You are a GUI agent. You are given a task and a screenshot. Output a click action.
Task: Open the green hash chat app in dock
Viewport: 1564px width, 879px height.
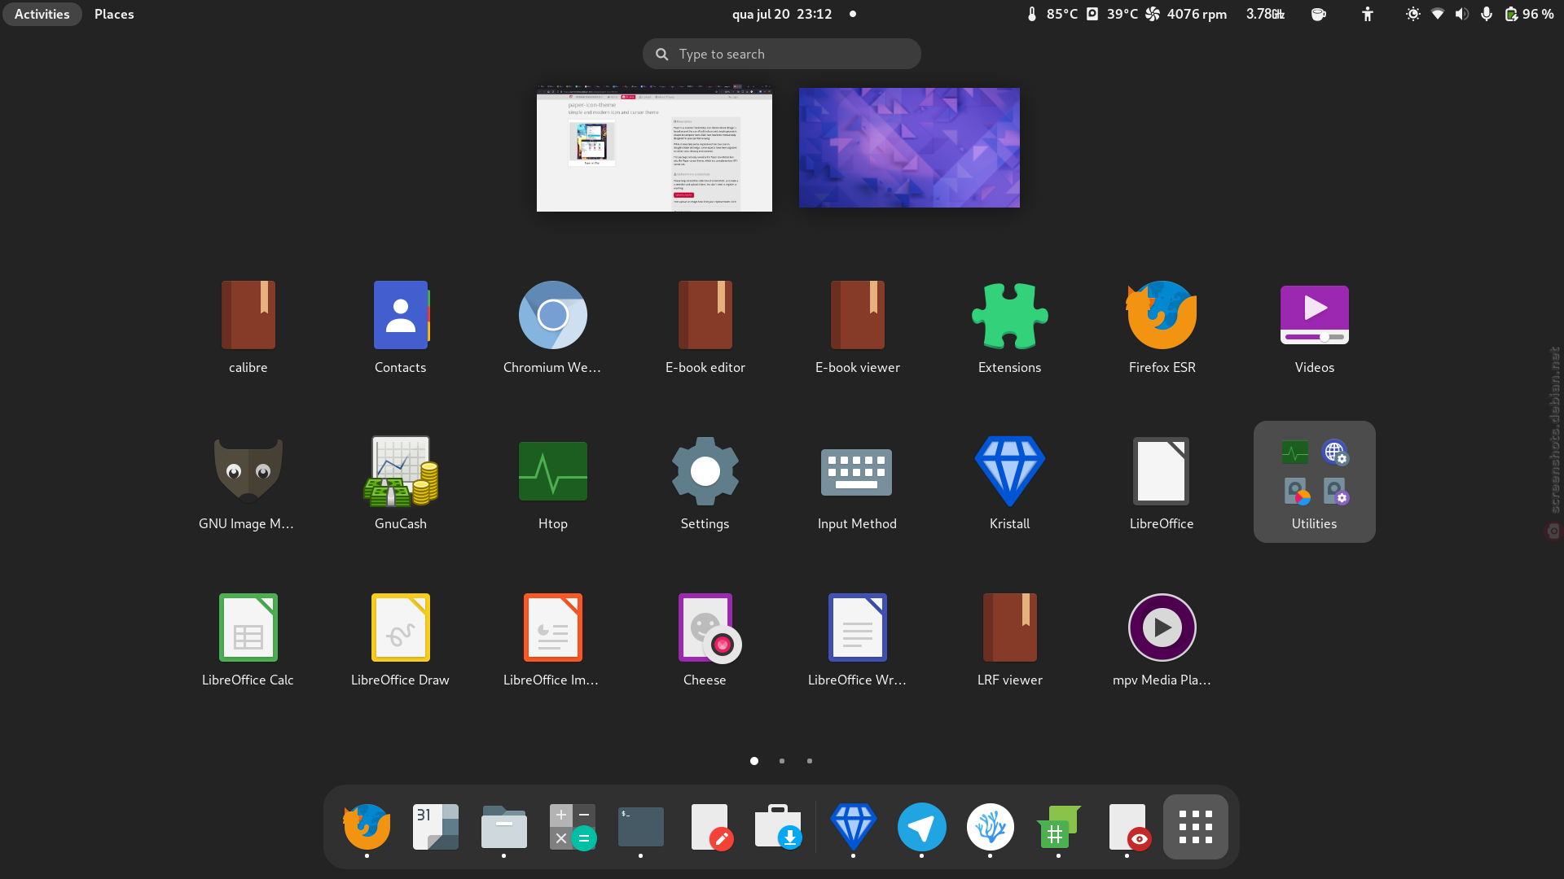coord(1058,827)
